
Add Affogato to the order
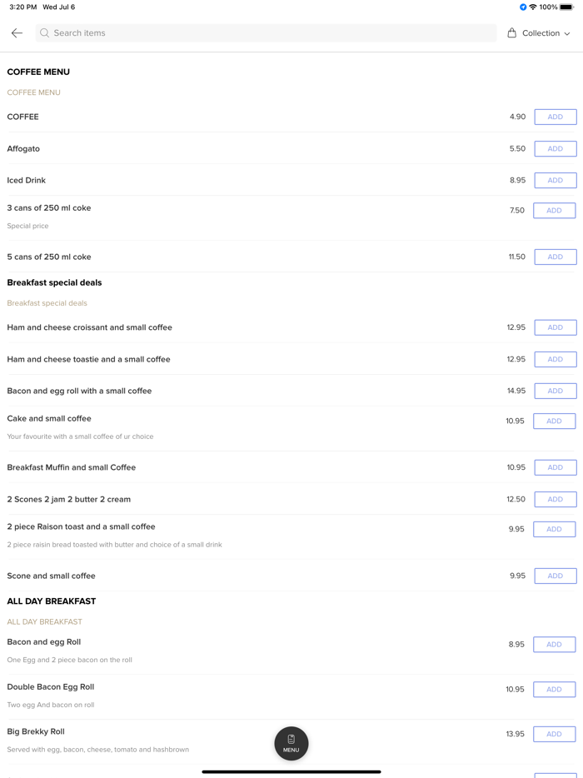coord(555,149)
